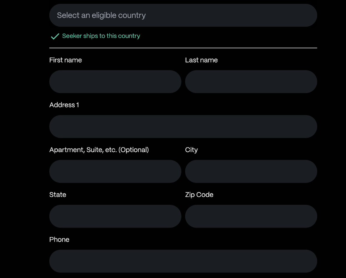The height and width of the screenshot is (278, 346).
Task: Click into the Phone number field
Action: point(183,261)
